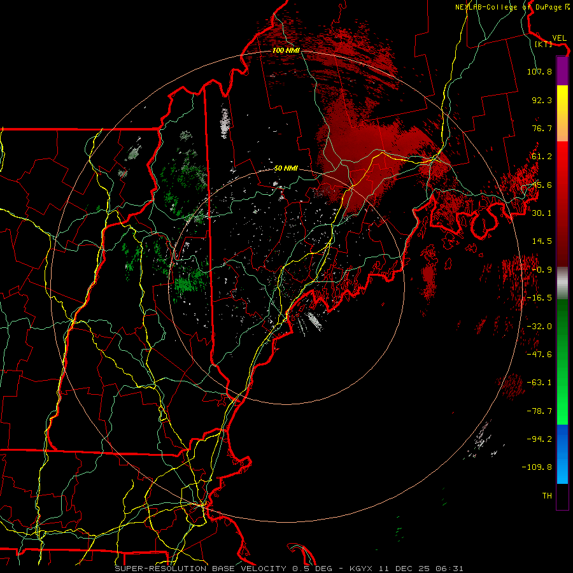The image size is (573, 573).
Task: Click the VEL legend title
Action: click(559, 38)
